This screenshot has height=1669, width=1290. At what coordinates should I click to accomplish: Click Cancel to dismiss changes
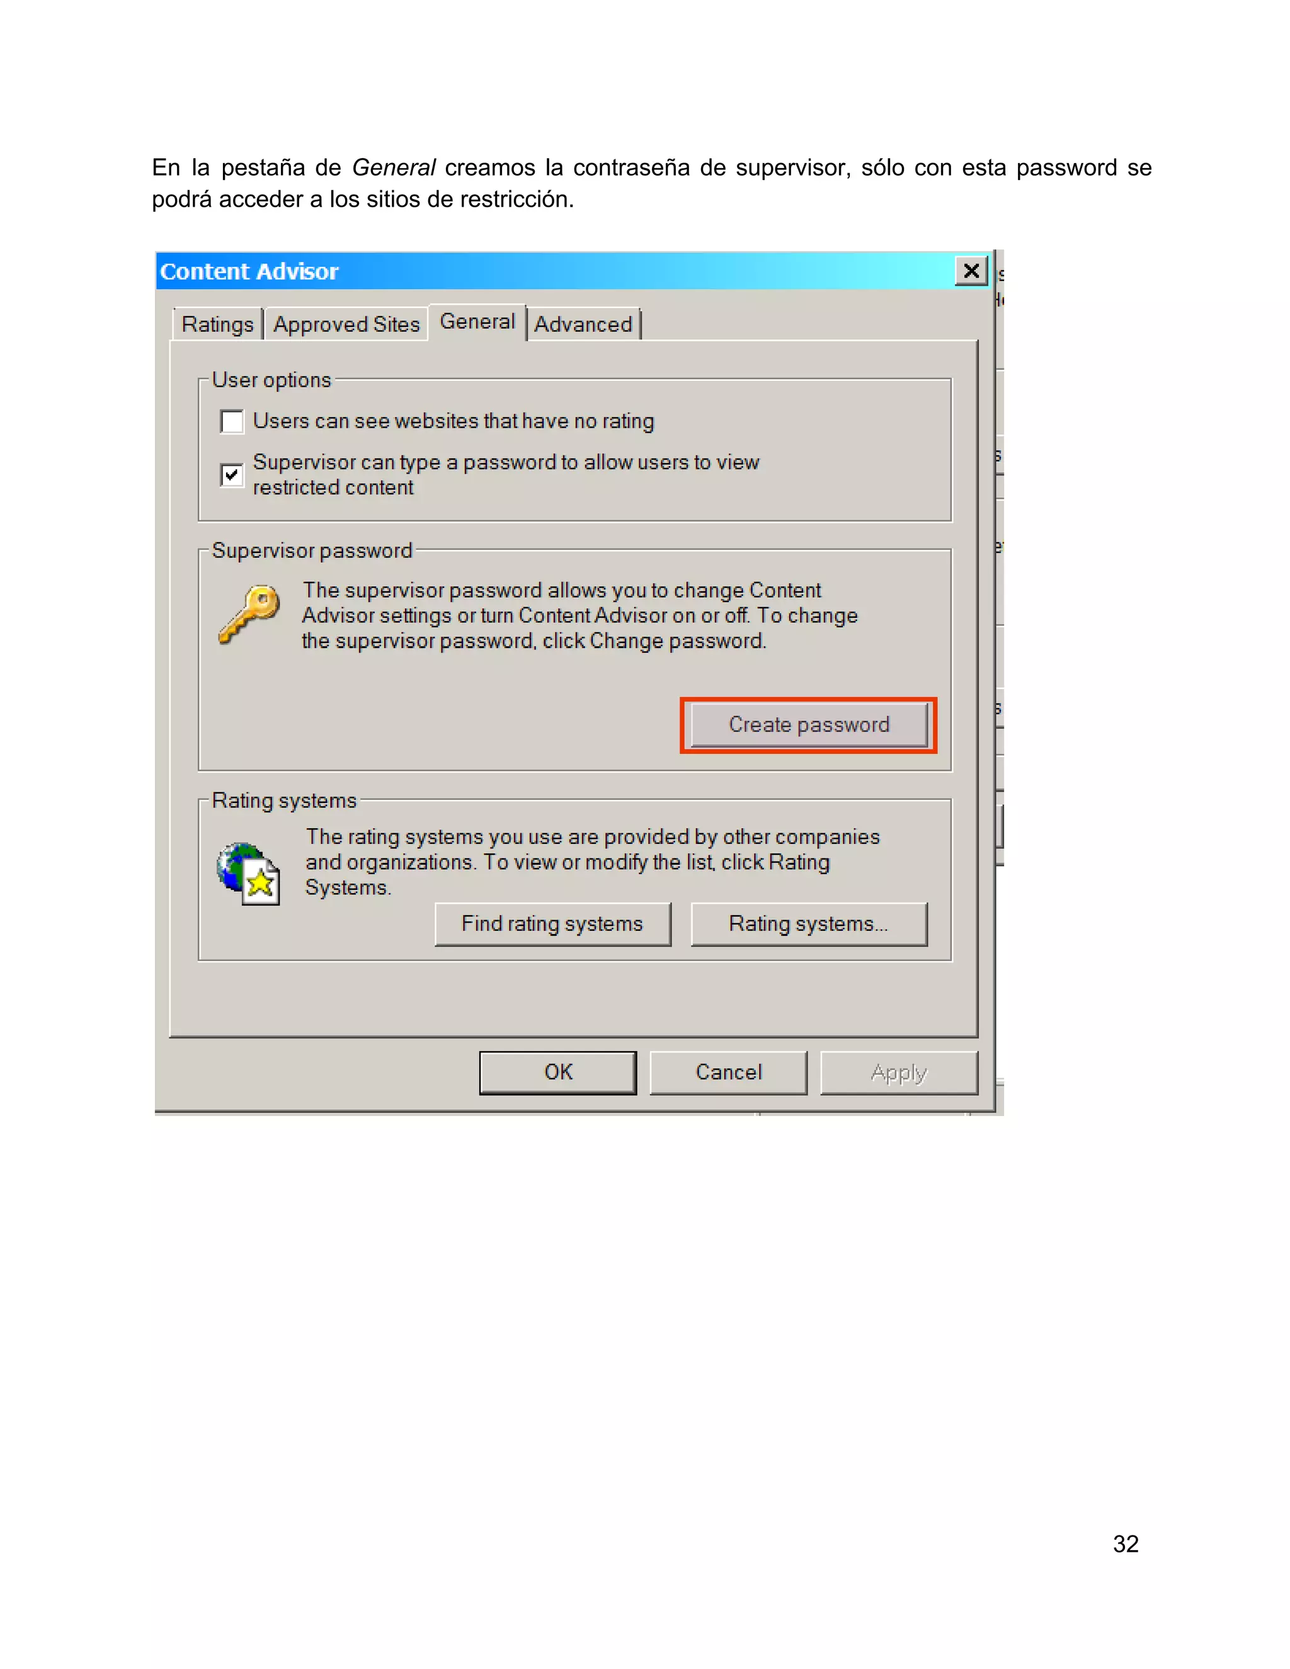pos(728,1072)
